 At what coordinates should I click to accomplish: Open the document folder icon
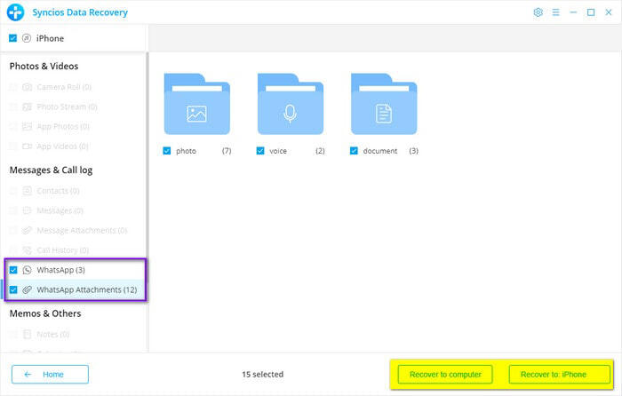[x=384, y=105]
